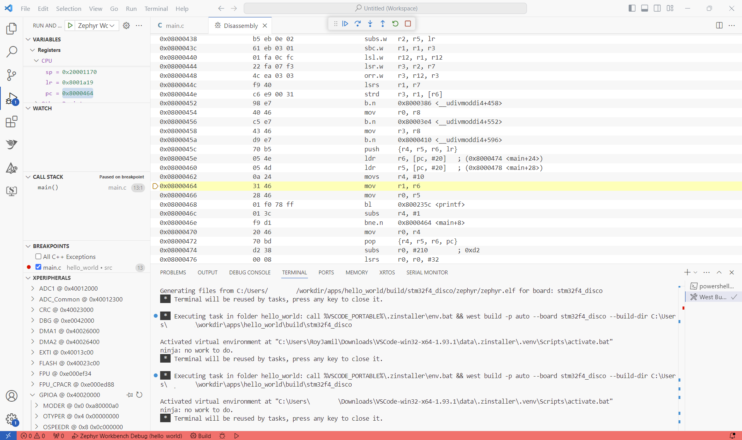Open the Extensions view
The width and height of the screenshot is (742, 440).
pos(12,122)
